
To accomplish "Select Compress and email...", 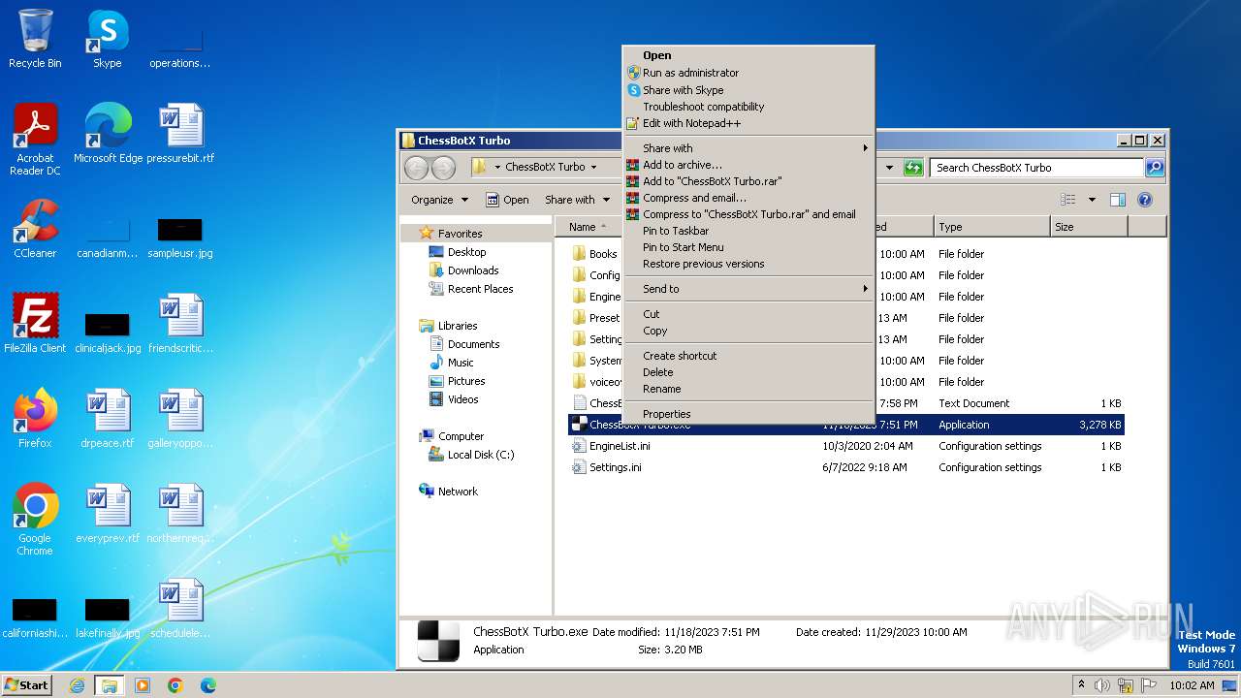I will click(x=748, y=198).
